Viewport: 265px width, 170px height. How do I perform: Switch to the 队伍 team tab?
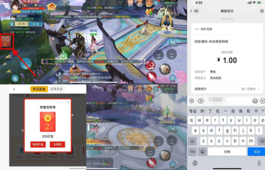click(36, 24)
